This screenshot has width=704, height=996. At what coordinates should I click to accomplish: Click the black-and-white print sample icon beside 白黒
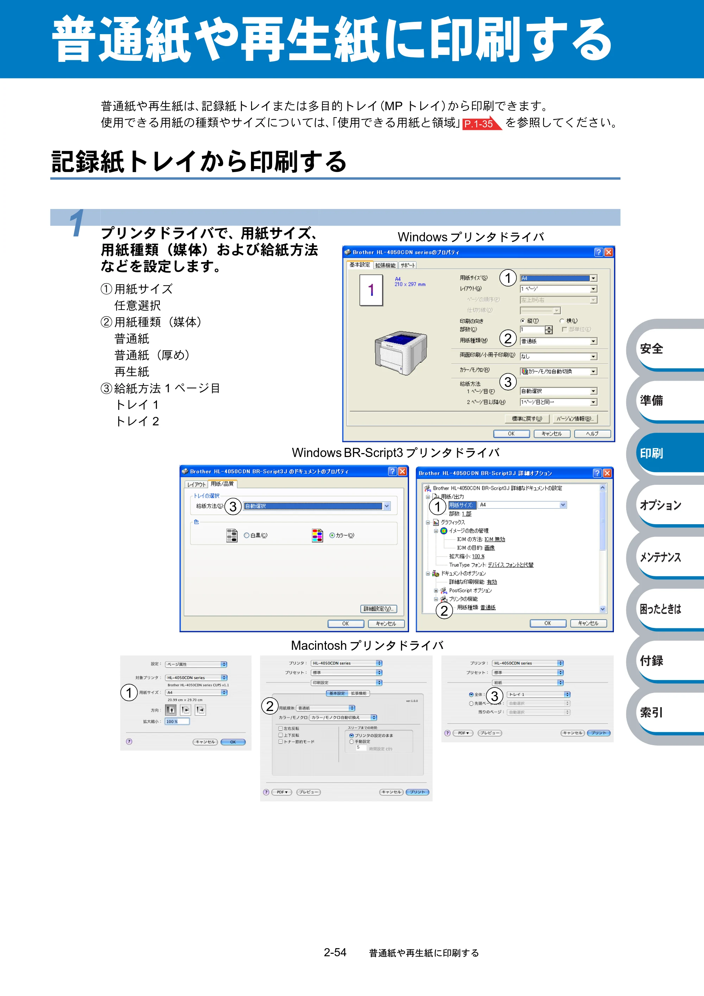pos(232,535)
